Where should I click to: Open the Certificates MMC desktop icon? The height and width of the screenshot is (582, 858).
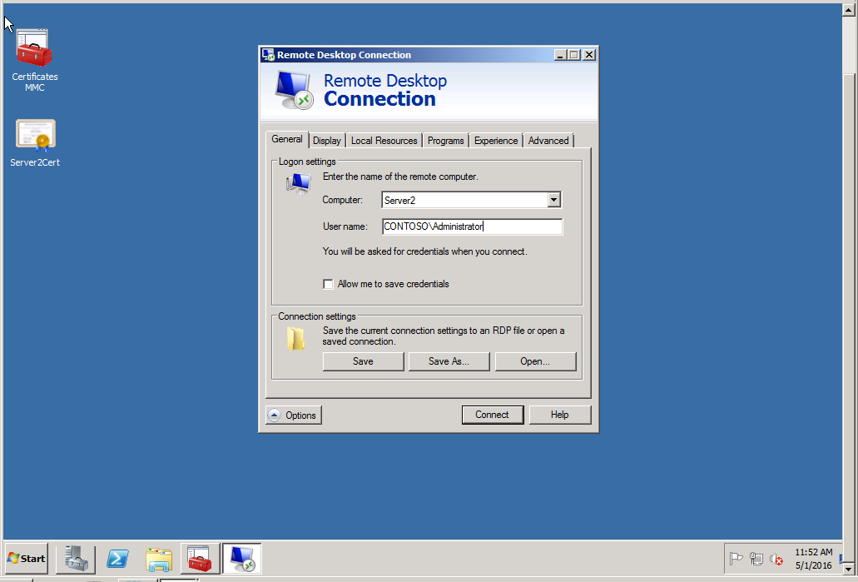coord(34,60)
